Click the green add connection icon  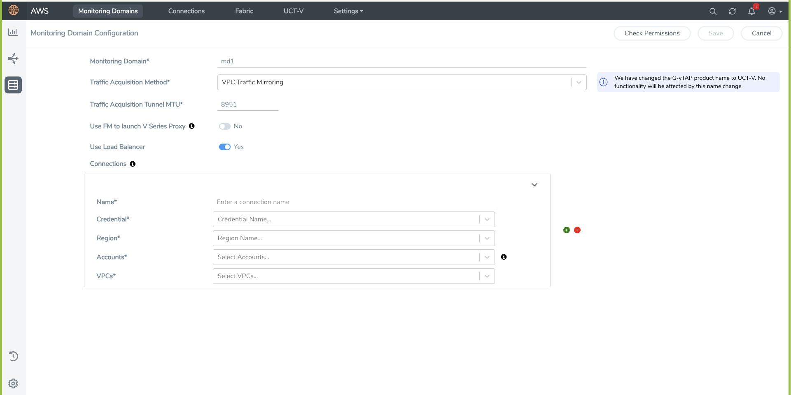pyautogui.click(x=567, y=230)
